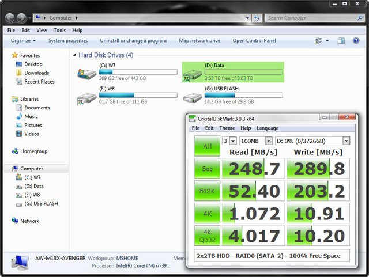Open the view options dropdown arrow
Screen dimensions: 369x277
pyautogui.click(x=327, y=41)
